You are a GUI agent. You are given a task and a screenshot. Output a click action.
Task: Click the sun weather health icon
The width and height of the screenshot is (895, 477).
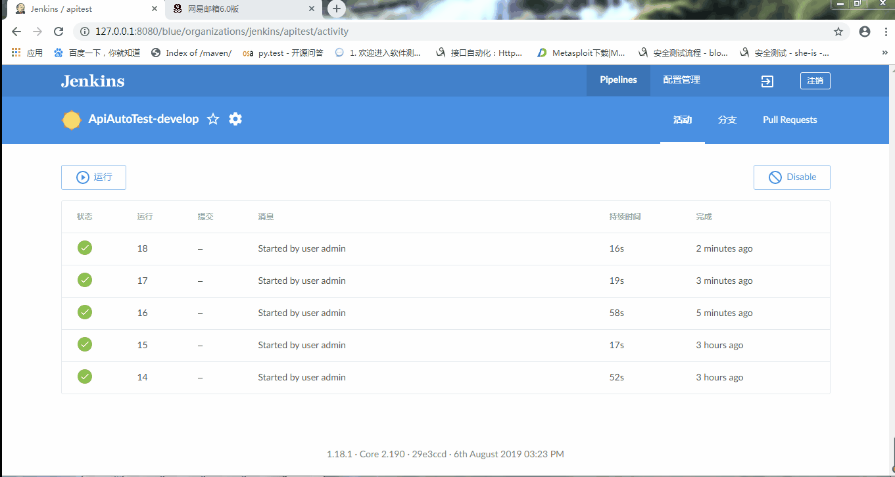71,120
